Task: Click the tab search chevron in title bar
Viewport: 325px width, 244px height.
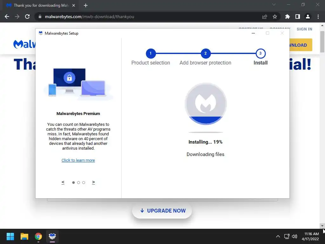Action: click(274, 4)
